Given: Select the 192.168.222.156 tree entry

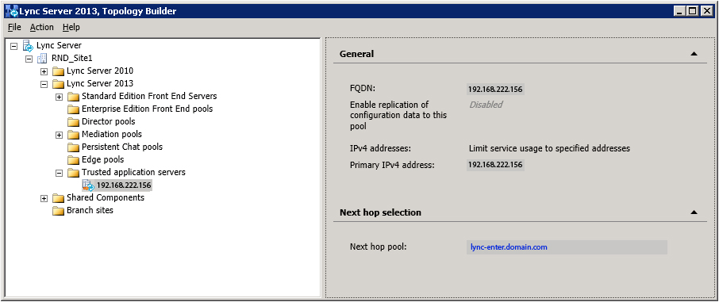Looking at the screenshot, I should tap(124, 185).
